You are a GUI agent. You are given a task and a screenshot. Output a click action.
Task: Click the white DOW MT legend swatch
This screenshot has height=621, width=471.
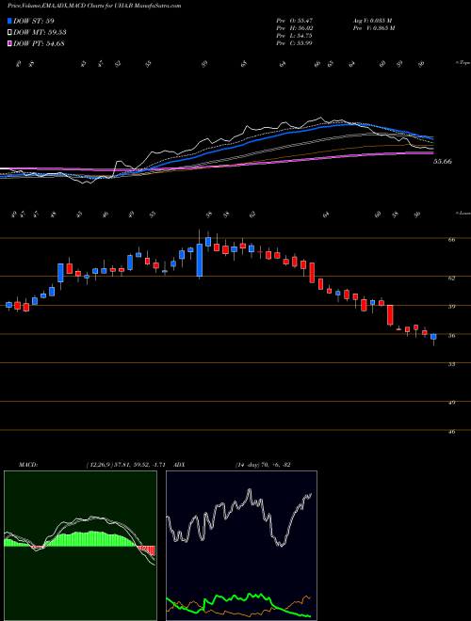[x=9, y=32]
